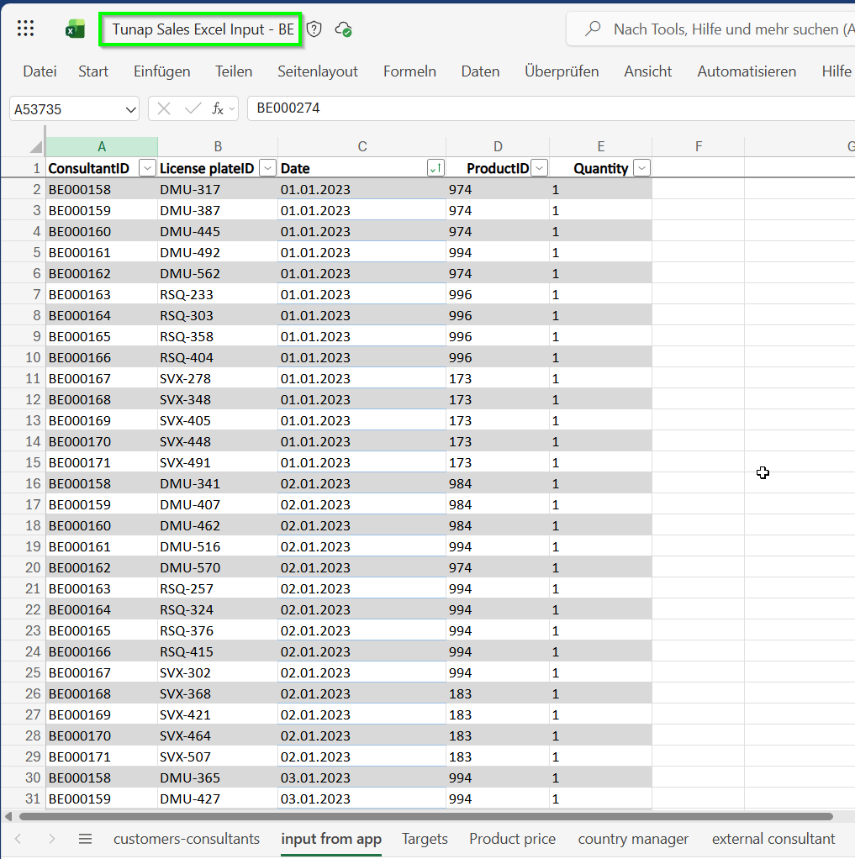Open the Seitenlayout ribbon tab
Viewport: 855px width, 859px height.
coord(317,71)
